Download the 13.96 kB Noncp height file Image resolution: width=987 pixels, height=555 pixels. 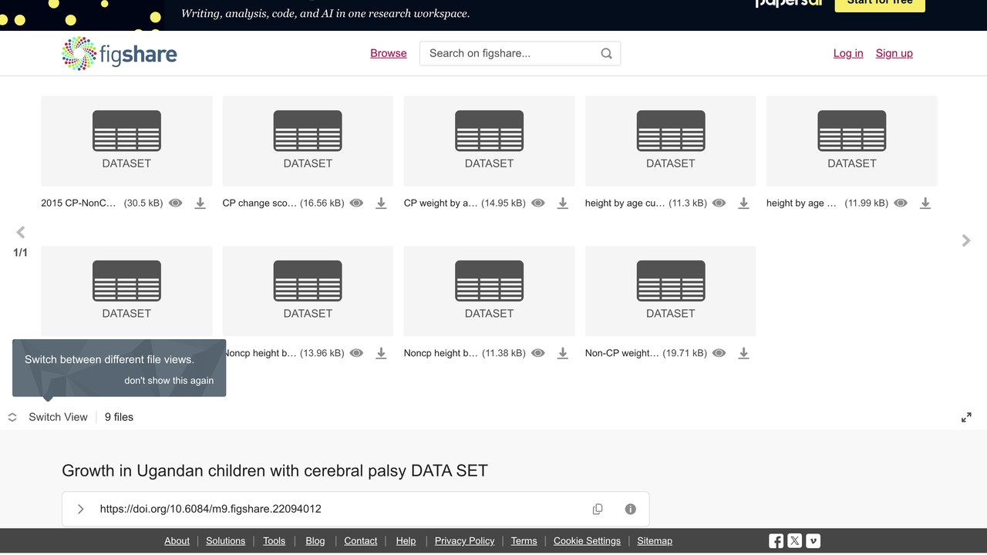381,353
